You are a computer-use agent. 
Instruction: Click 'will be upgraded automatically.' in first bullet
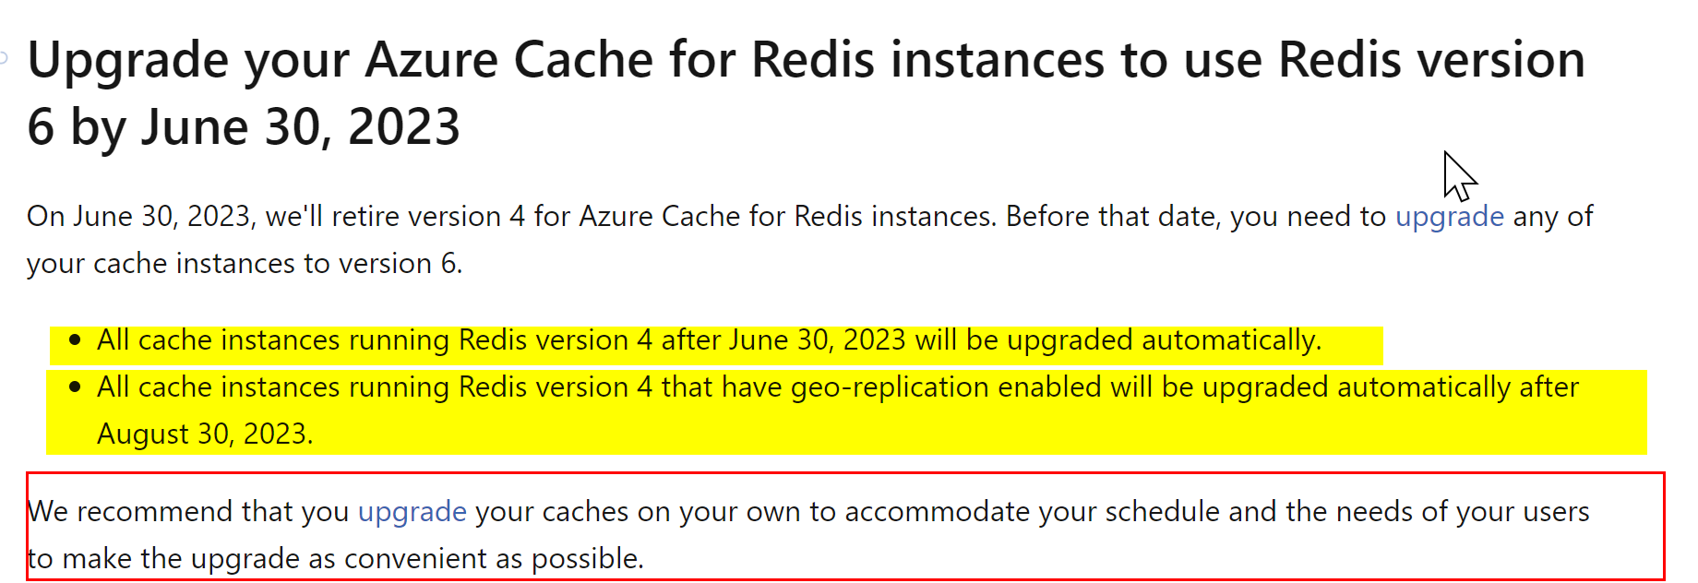click(1118, 340)
